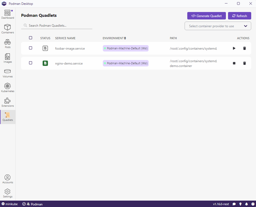The image size is (256, 207).
Task: Check the foobar-image.service row checkbox
Action: (x=30, y=48)
